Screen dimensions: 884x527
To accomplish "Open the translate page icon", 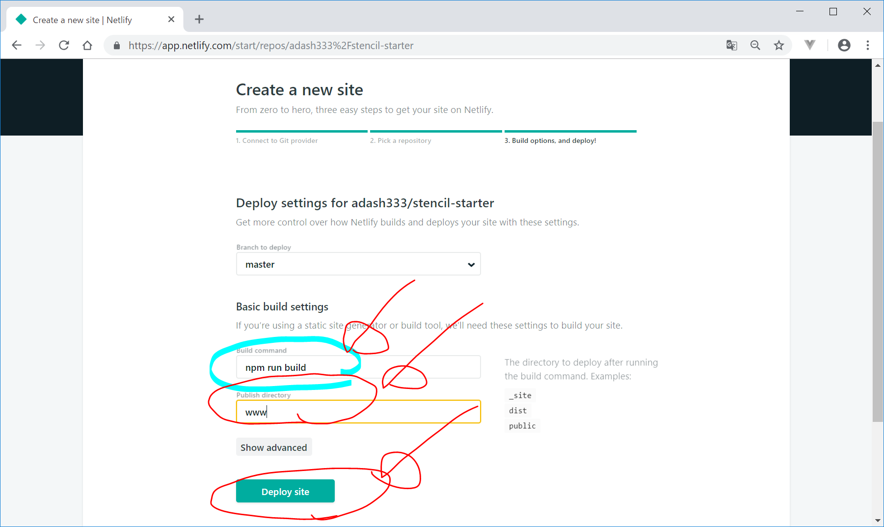I will (731, 45).
